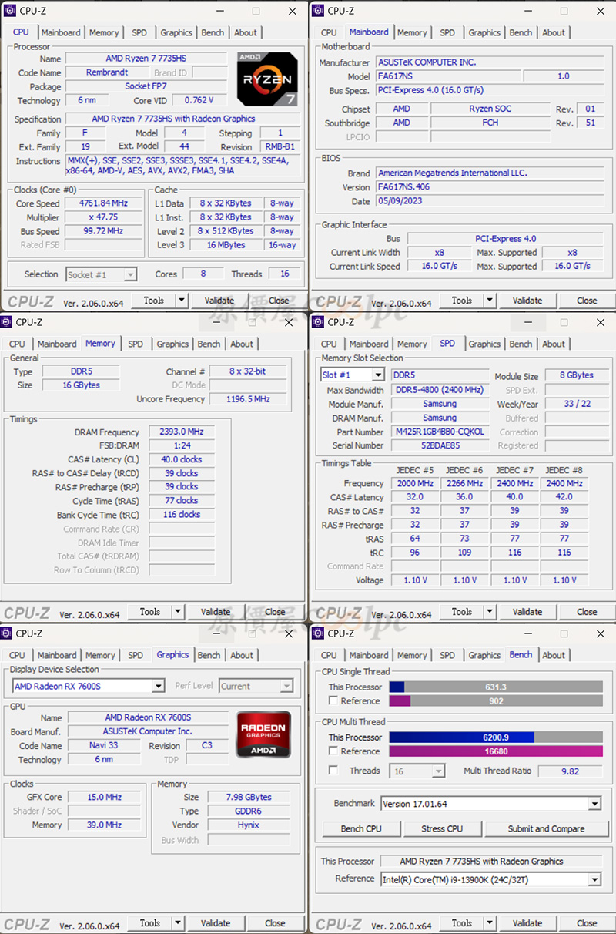Viewport: 616px width, 934px height.
Task: Click the Max Bandwidth field DDR5-4800 (2400 MHz)
Action: [440, 390]
